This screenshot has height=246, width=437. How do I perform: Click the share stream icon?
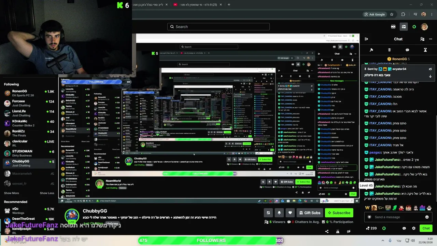[x=327, y=231]
